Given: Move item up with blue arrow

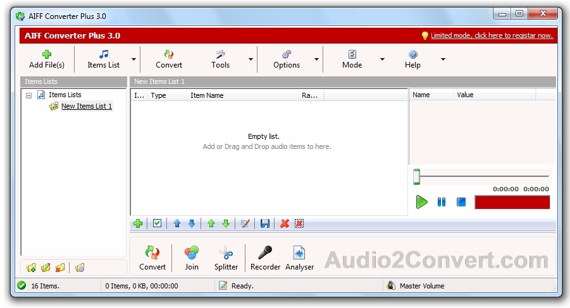Looking at the screenshot, I should pos(177,223).
